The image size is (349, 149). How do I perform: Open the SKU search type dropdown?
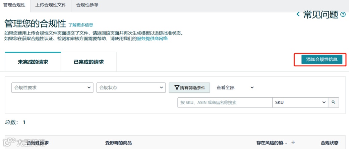coord(300,102)
